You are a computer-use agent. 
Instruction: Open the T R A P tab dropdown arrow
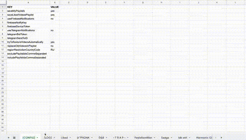click(x=128, y=138)
